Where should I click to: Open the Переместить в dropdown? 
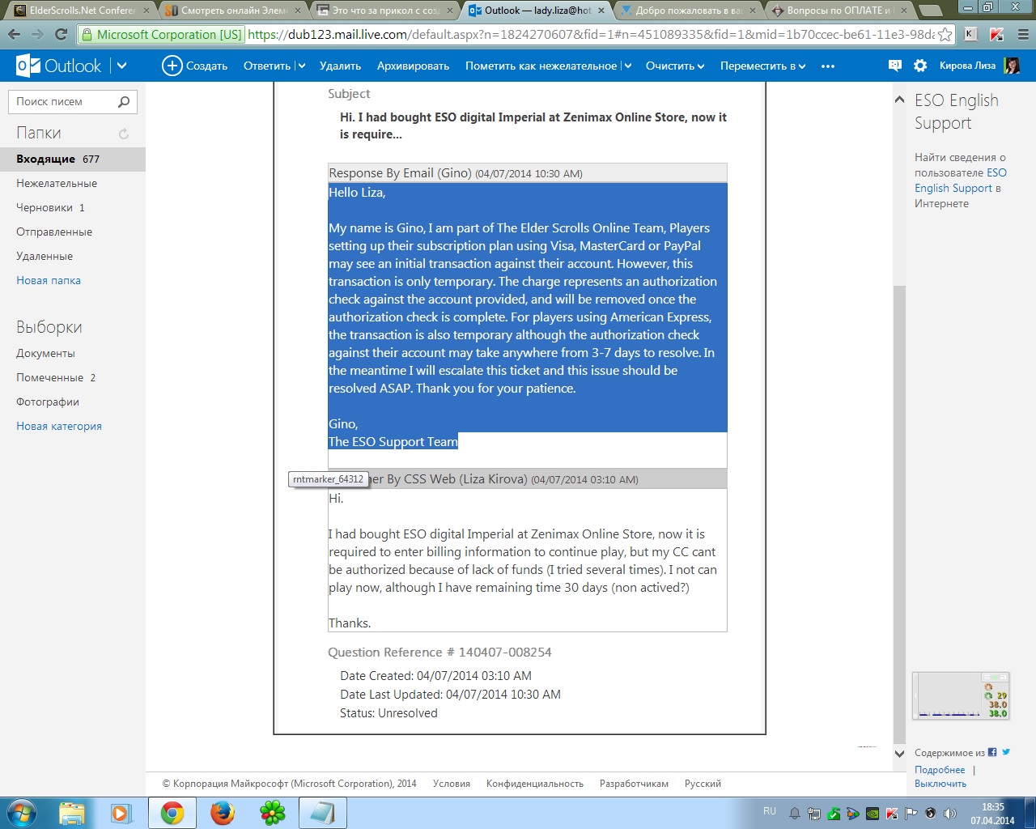(x=762, y=66)
